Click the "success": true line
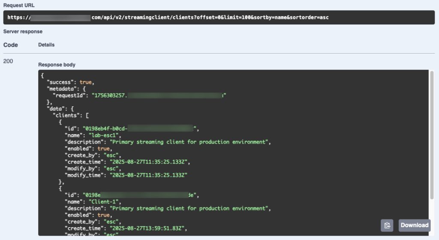 pos(71,82)
